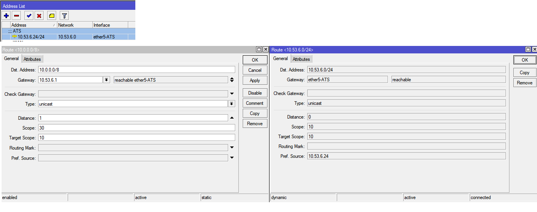This screenshot has height=212, width=537.
Task: Expand the Check Gateway dropdown arrow
Action: click(232, 94)
